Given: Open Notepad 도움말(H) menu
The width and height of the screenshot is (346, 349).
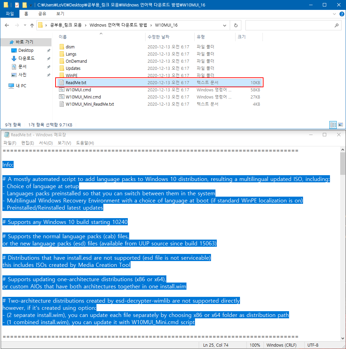Looking at the screenshot, I should (85, 143).
